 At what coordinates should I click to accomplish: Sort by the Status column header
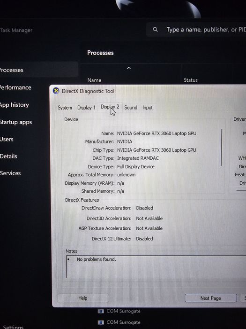point(191,80)
